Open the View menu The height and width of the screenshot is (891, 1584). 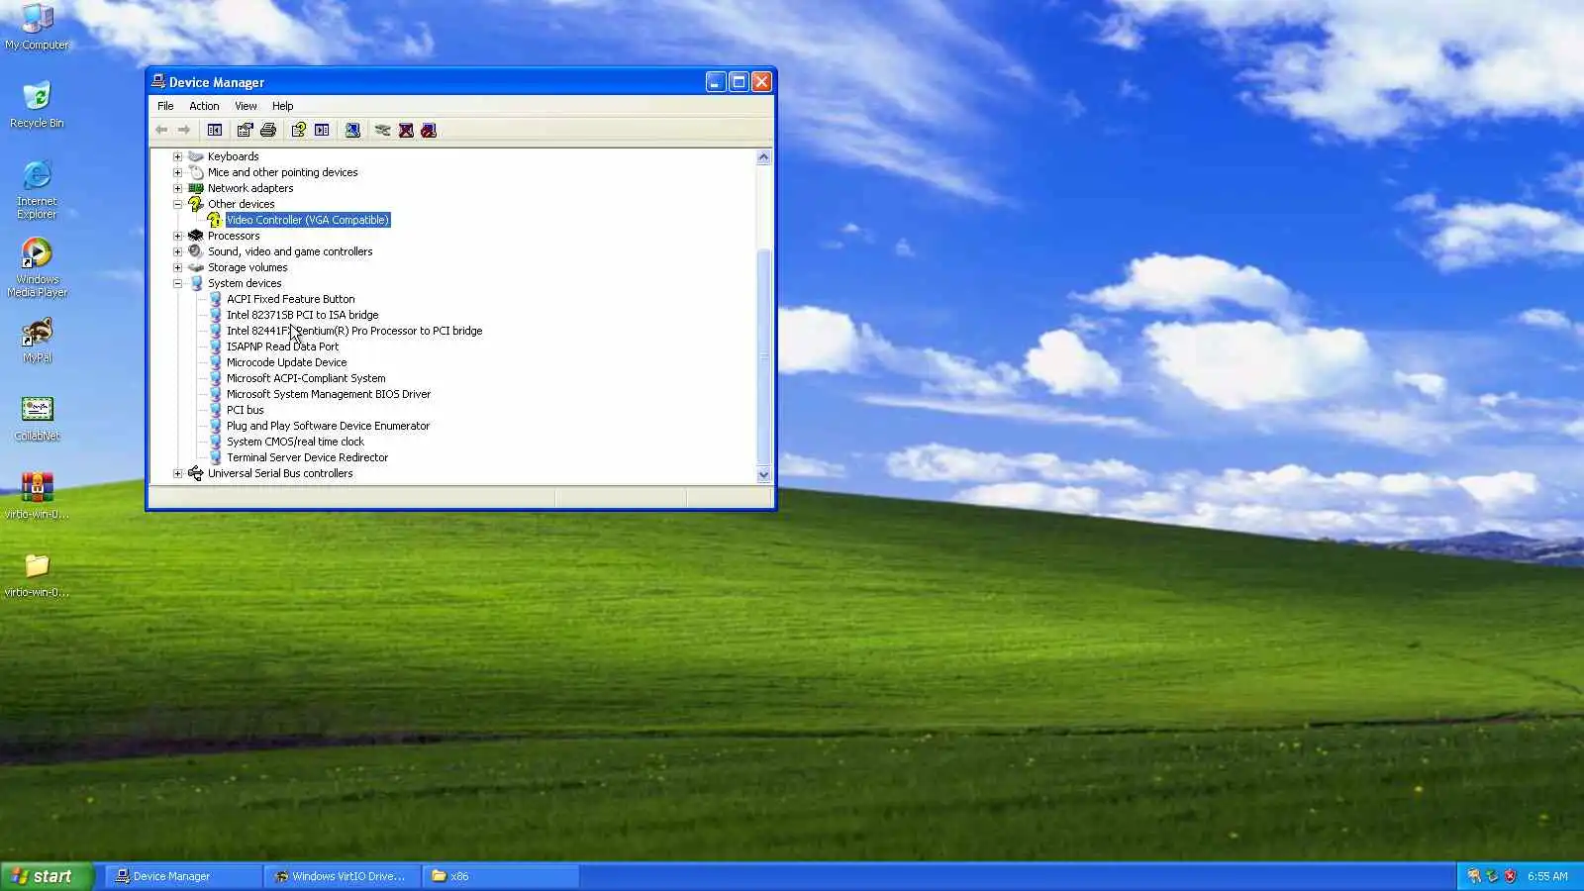246,106
